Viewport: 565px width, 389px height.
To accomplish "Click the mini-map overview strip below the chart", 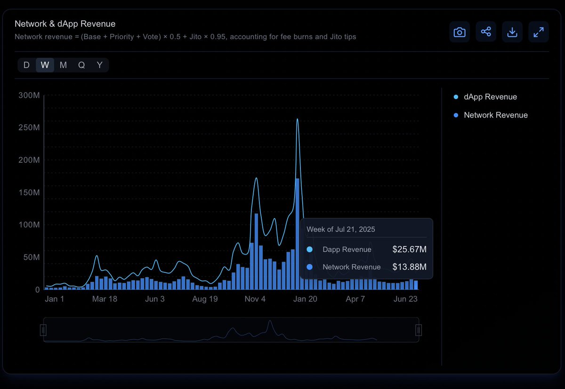I will (x=231, y=330).
